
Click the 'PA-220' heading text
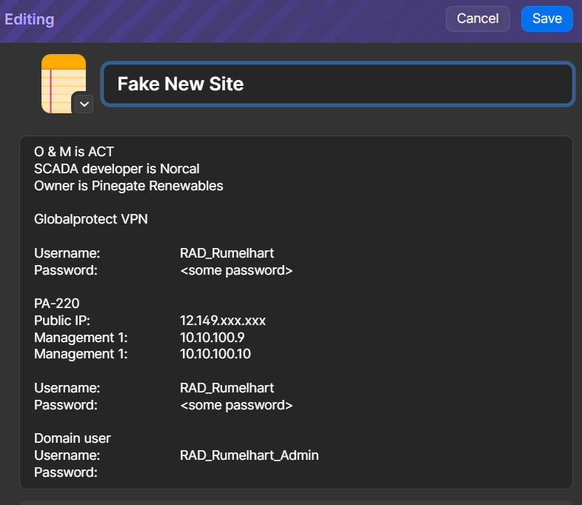pyautogui.click(x=56, y=304)
